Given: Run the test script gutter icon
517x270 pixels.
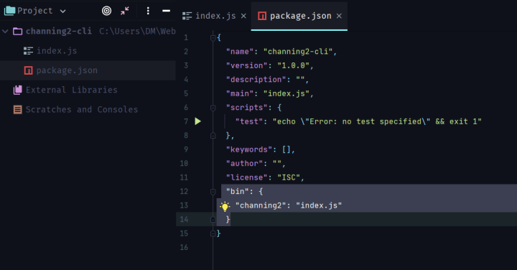Looking at the screenshot, I should click(198, 121).
